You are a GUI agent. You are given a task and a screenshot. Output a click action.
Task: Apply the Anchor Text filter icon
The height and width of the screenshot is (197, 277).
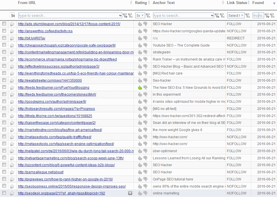[217, 15]
